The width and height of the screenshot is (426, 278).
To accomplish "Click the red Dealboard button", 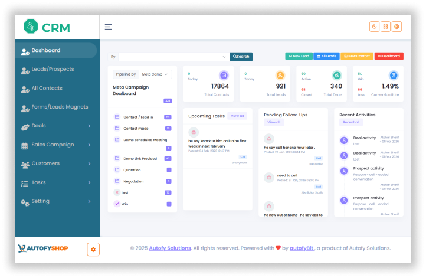I will 389,56.
